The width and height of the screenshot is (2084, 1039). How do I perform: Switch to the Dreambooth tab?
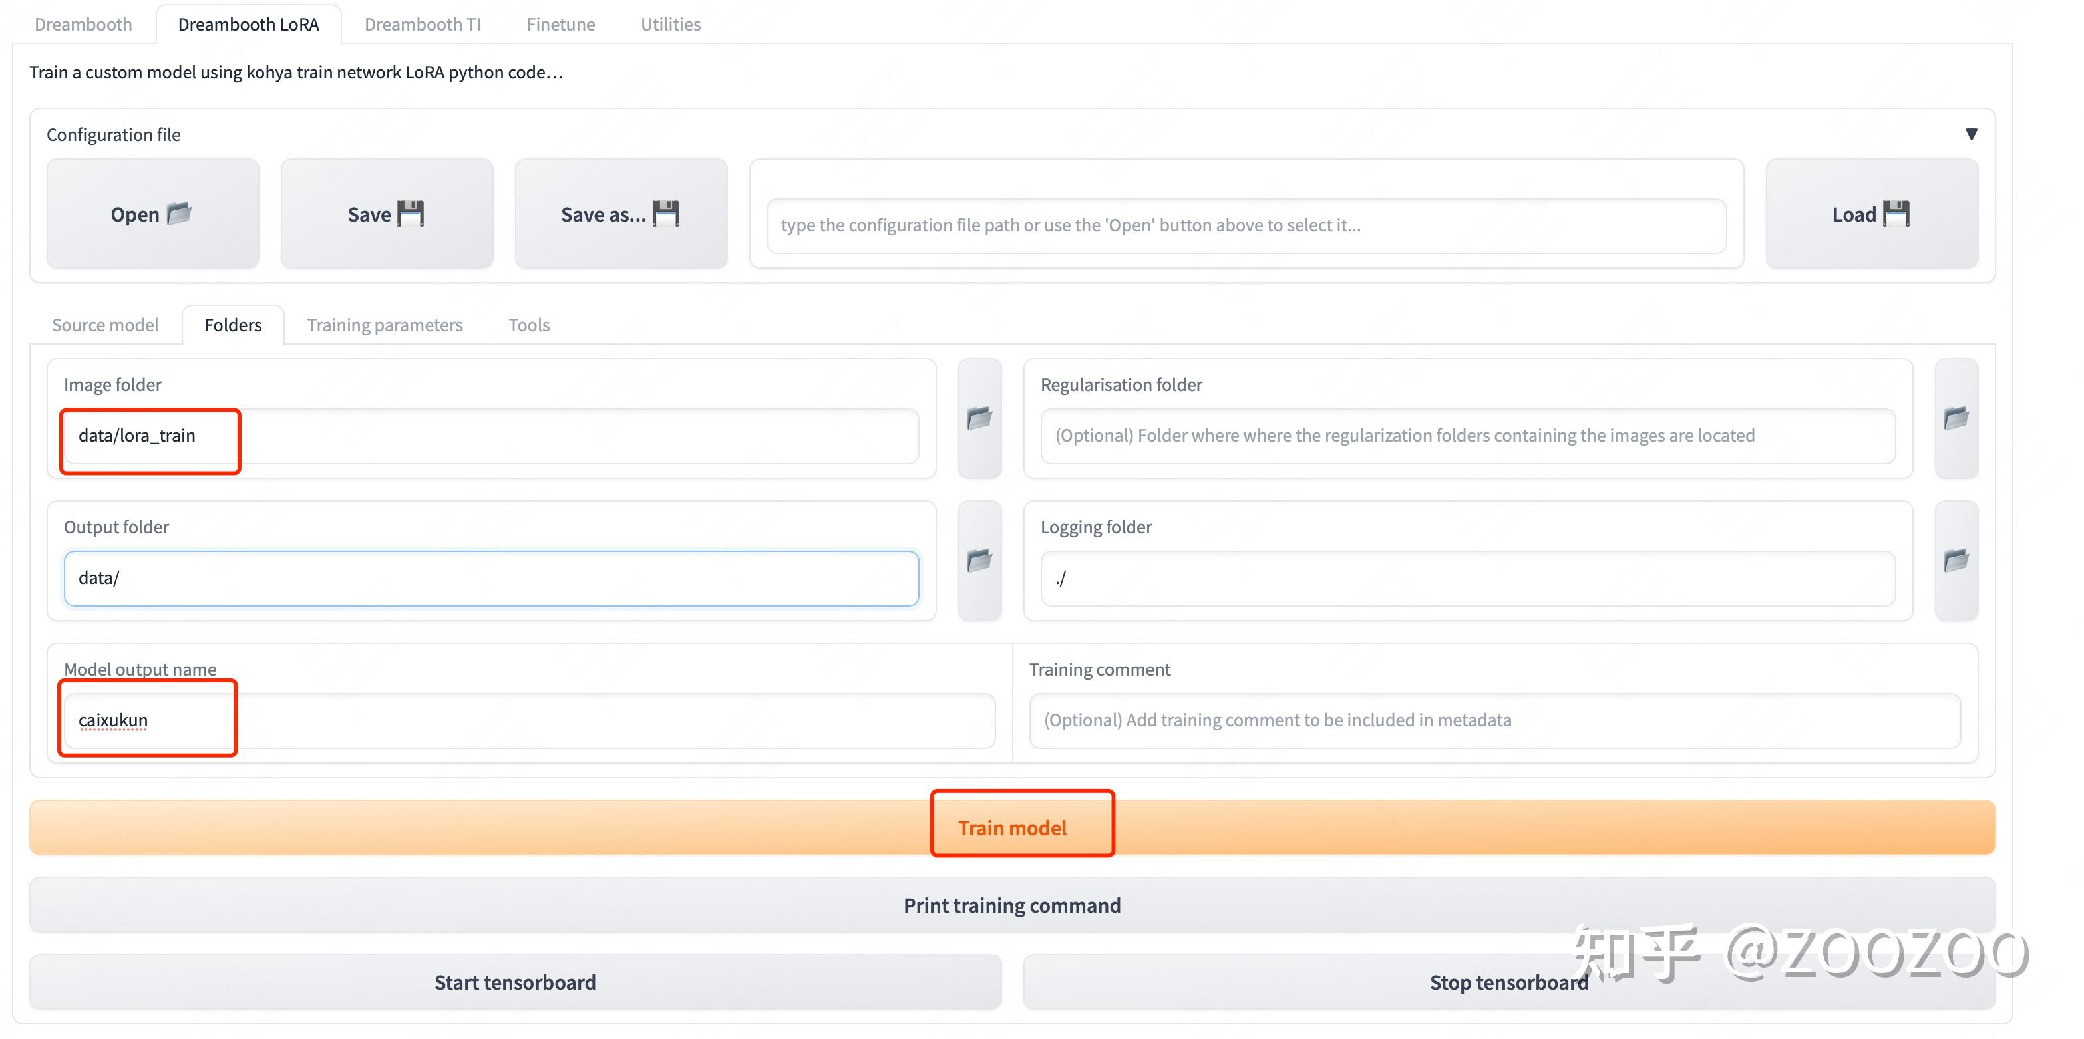(83, 24)
